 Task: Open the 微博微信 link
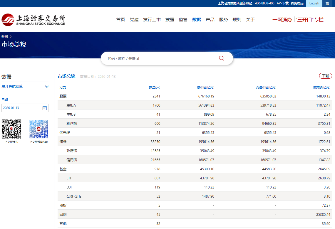(x=297, y=3)
